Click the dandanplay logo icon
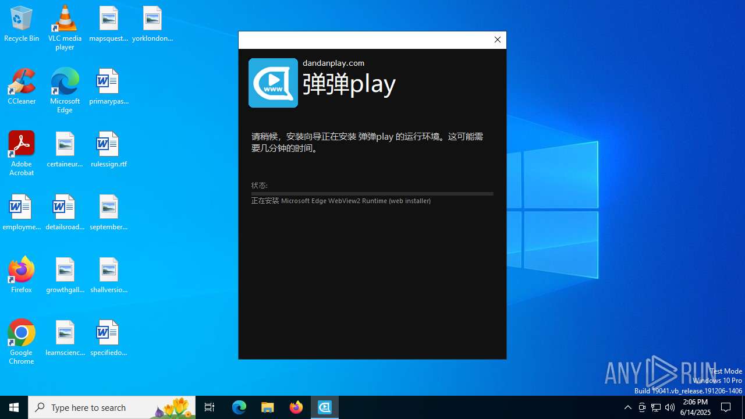Viewport: 745px width, 419px height. (x=273, y=83)
